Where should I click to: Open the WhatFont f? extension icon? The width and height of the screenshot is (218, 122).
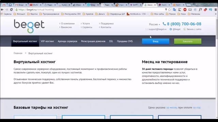[x=200, y=9]
